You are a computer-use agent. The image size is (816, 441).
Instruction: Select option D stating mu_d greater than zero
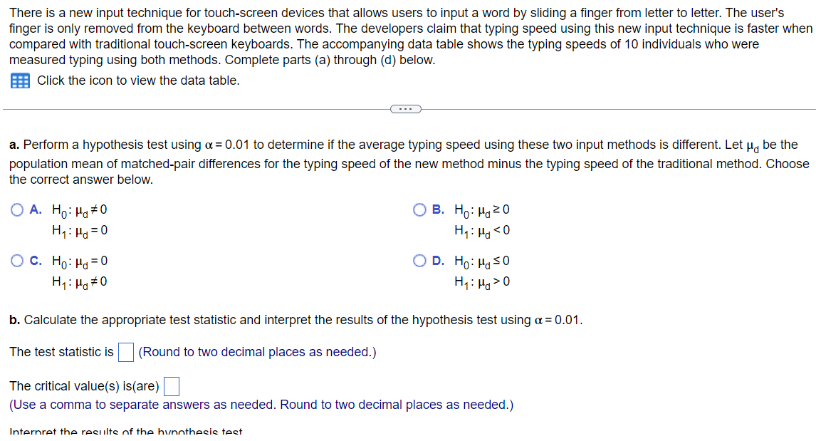point(420,261)
